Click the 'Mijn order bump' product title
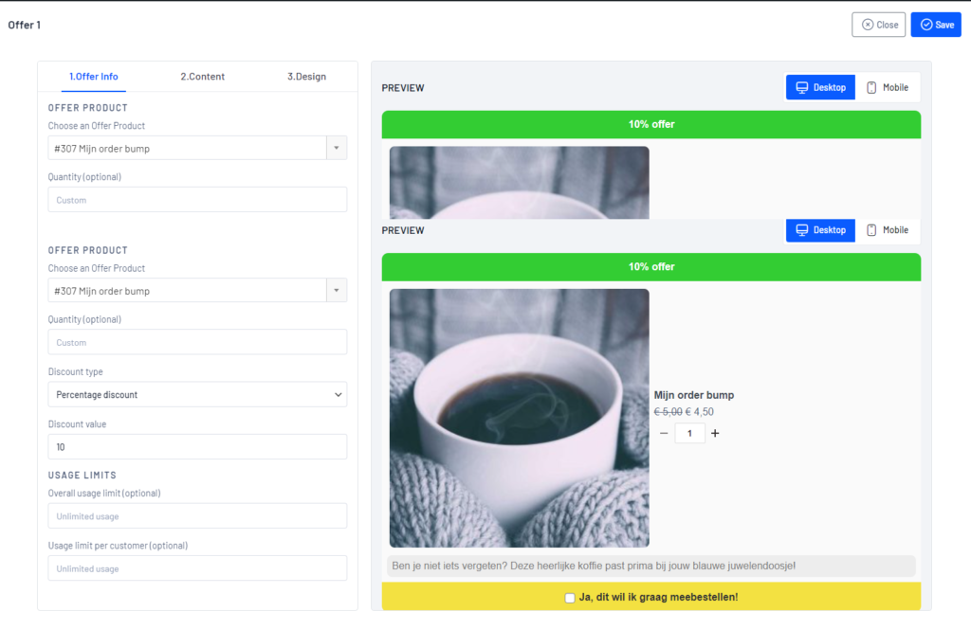Viewport: 971px width, 630px height. 693,395
